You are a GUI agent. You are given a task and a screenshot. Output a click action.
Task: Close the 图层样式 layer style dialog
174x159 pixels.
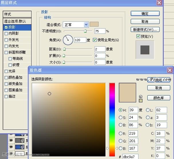pos(159,3)
